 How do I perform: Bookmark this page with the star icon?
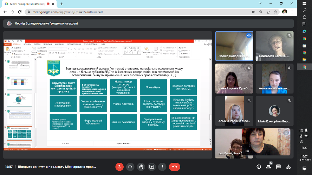(x=275, y=12)
